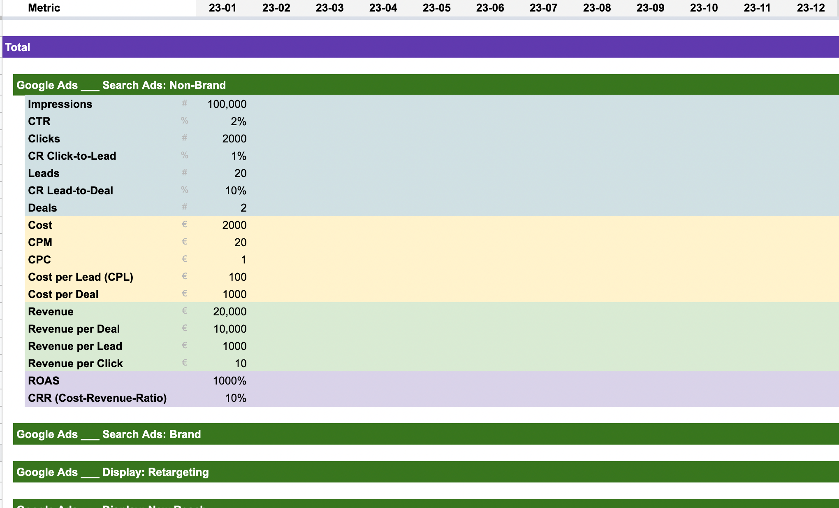
Task: Click the Cost per Lead (CPL) label
Action: (x=81, y=277)
